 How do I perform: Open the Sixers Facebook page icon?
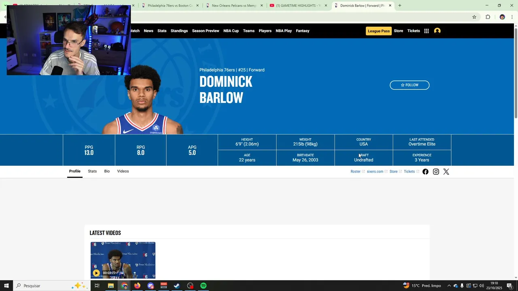coord(425,172)
